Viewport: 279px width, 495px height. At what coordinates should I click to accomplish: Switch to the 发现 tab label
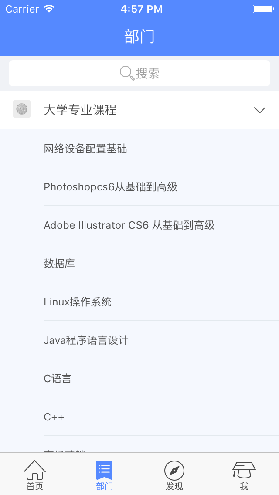coord(174,486)
